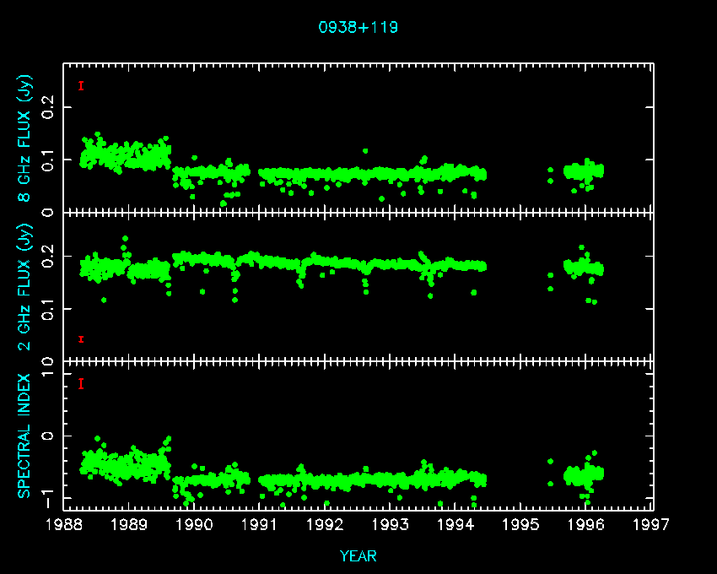Click the 1994 year tick label
This screenshot has height=574, width=717.
[456, 525]
